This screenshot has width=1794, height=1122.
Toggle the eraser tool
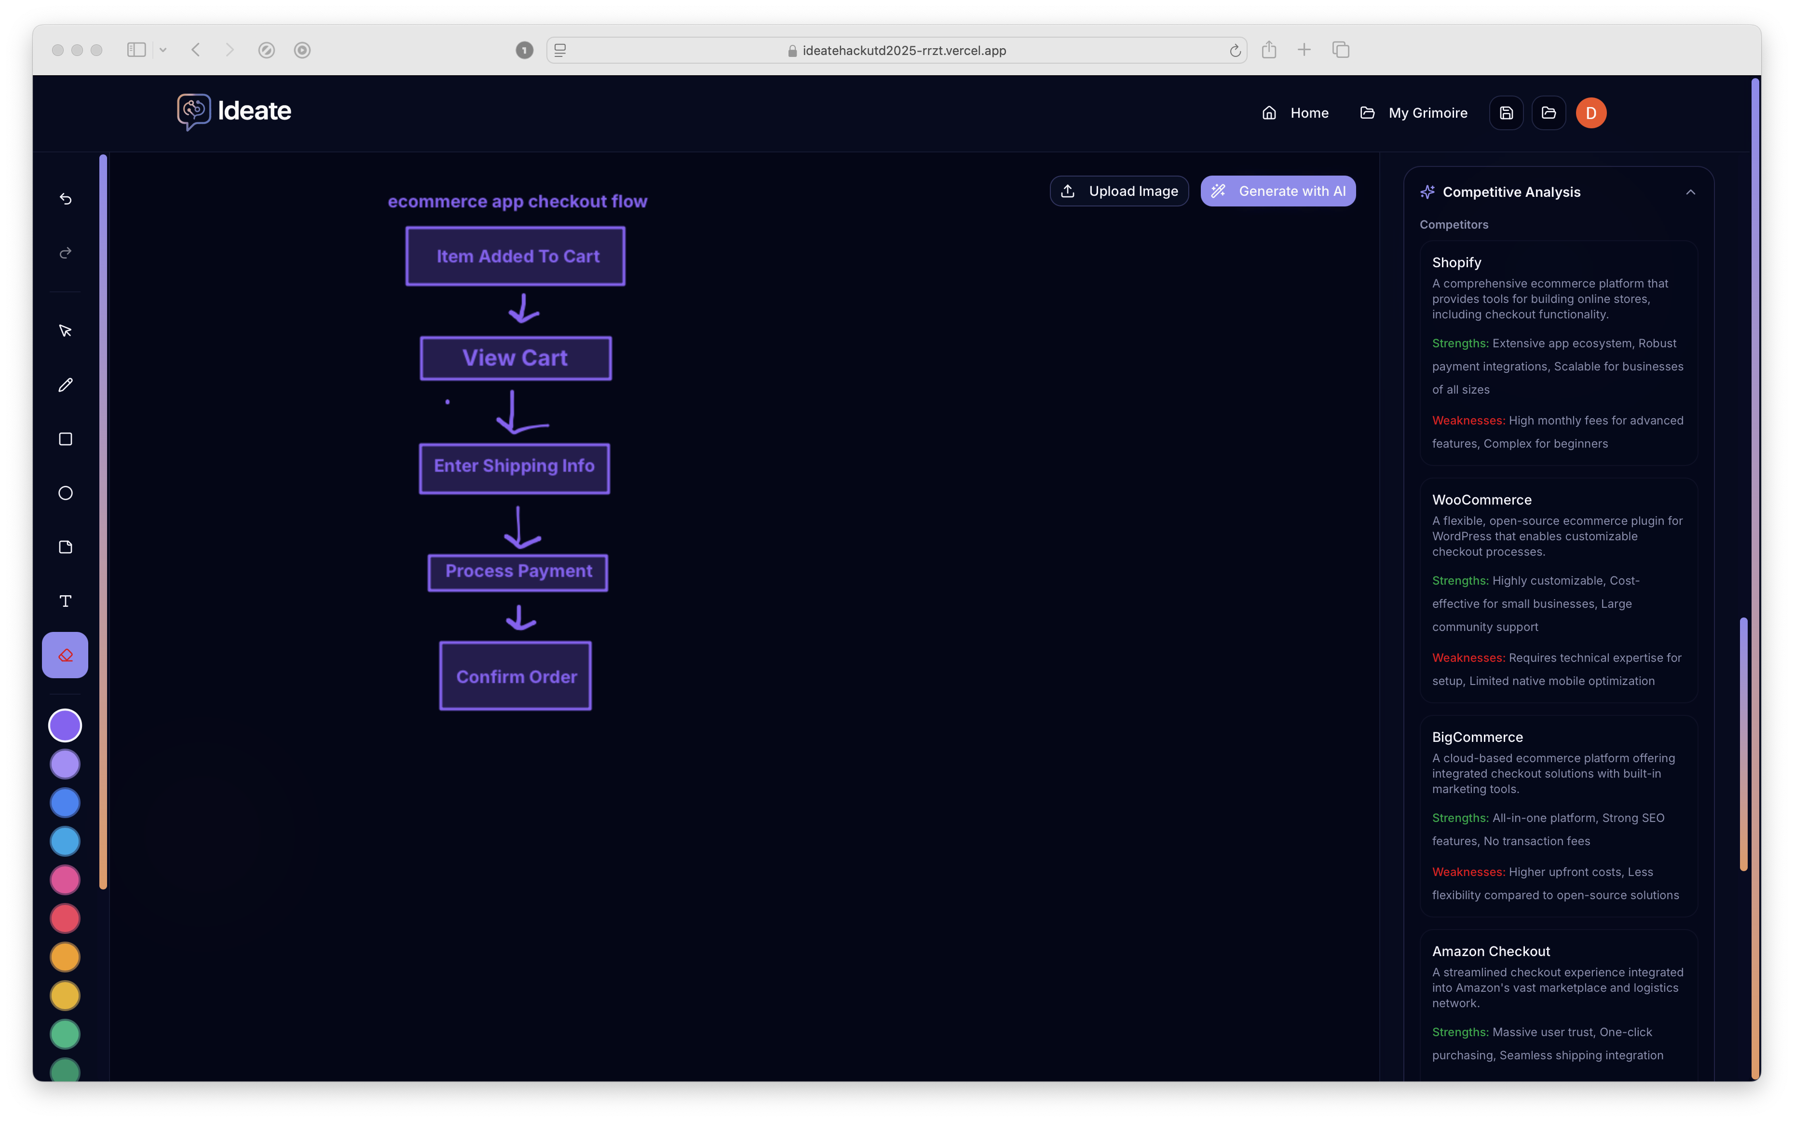(65, 655)
